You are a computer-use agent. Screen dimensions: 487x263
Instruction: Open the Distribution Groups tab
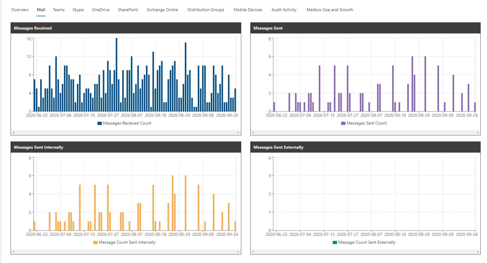tap(206, 10)
